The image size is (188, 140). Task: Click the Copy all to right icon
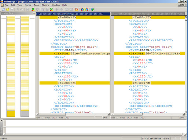pyautogui.click(x=82, y=10)
